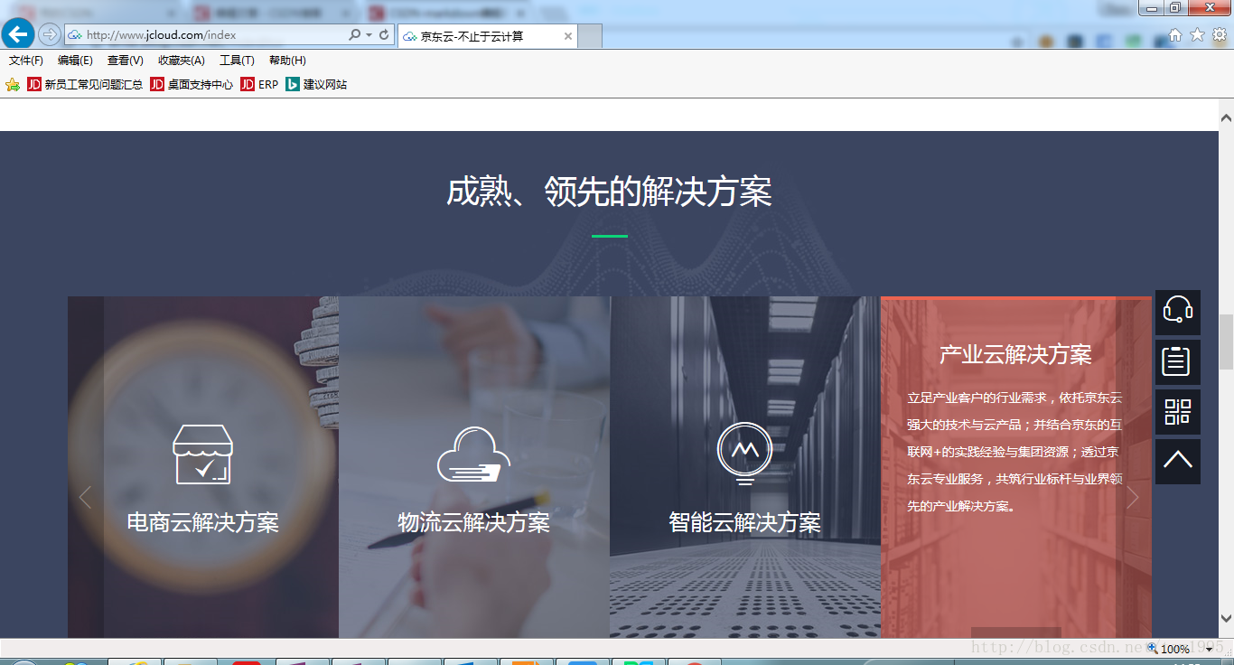Open the 桌面支持中心 bookmark
This screenshot has height=665, width=1234.
click(192, 84)
